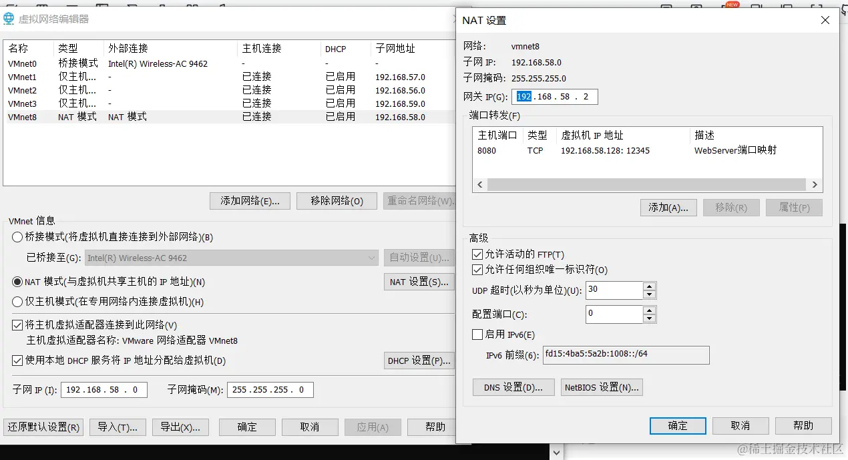Click 子网 IP input field
Viewport: 848px width, 460px height.
(x=103, y=390)
